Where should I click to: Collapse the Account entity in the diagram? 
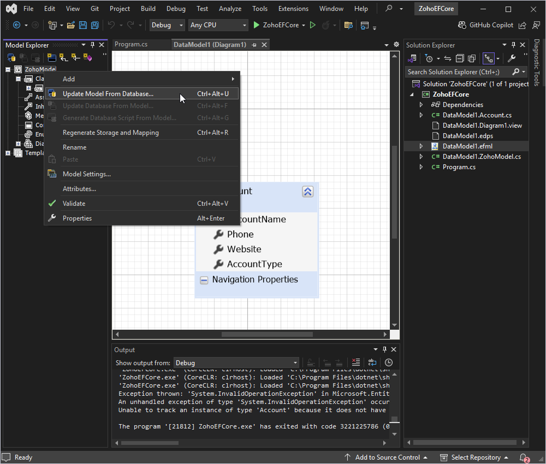[x=307, y=191]
